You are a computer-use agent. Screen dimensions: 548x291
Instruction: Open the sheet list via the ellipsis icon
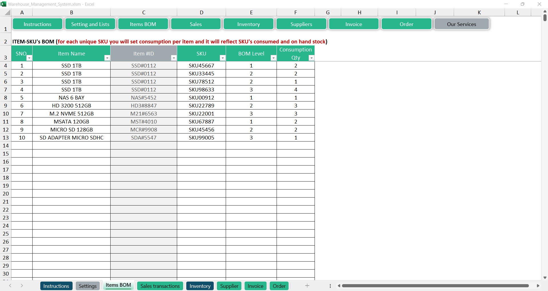(x=330, y=286)
